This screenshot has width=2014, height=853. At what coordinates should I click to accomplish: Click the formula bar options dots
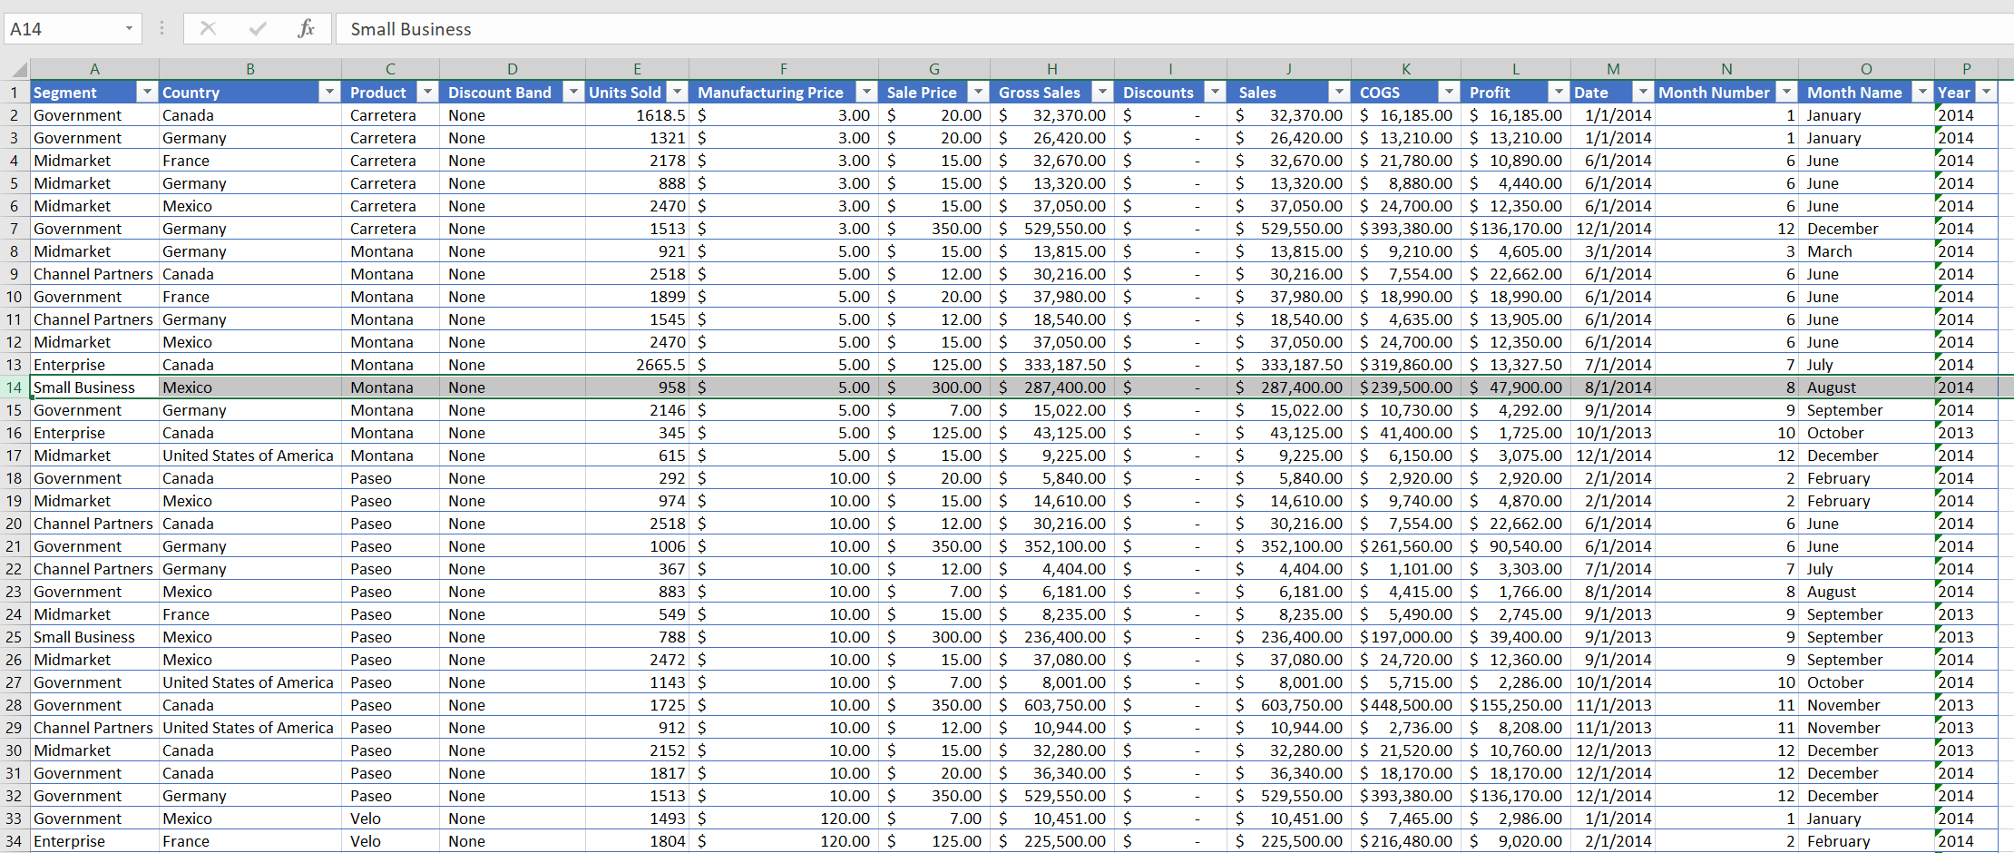[x=161, y=28]
